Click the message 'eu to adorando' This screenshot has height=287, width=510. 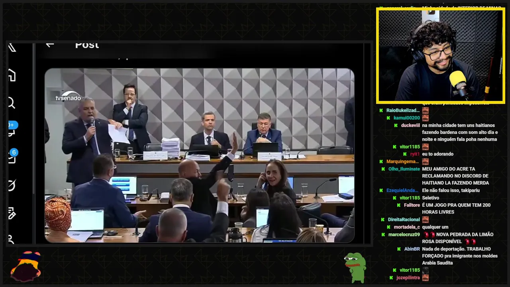[x=437, y=154]
